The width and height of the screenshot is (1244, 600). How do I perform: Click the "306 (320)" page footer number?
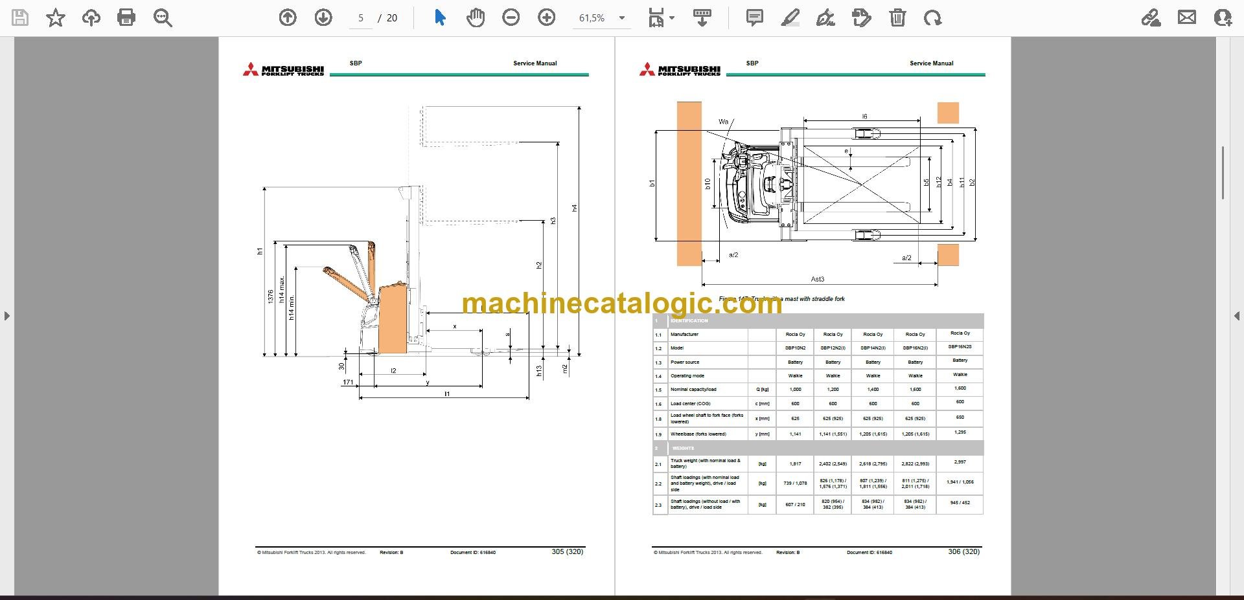(964, 552)
